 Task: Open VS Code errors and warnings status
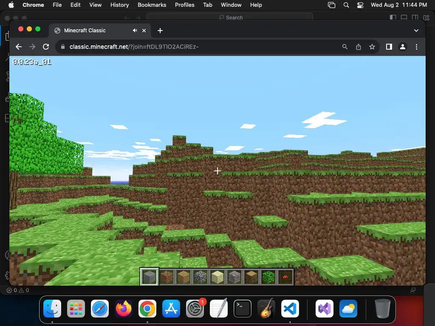(18, 290)
